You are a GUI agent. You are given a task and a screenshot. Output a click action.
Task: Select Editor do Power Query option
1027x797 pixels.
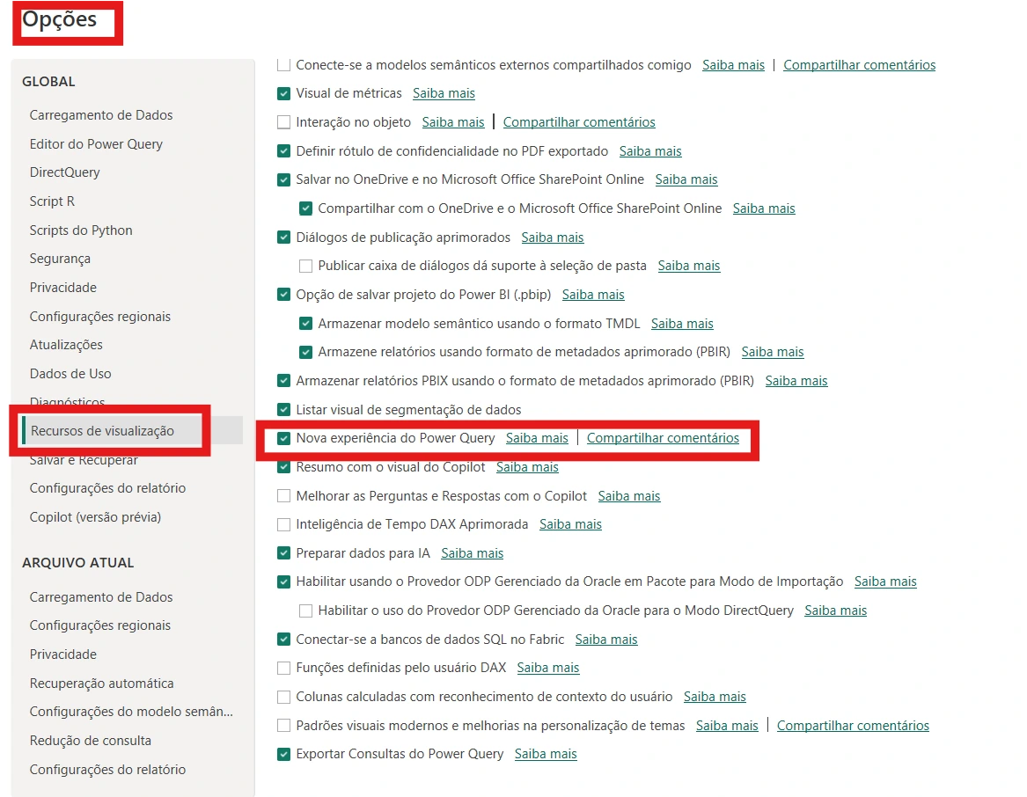(96, 144)
